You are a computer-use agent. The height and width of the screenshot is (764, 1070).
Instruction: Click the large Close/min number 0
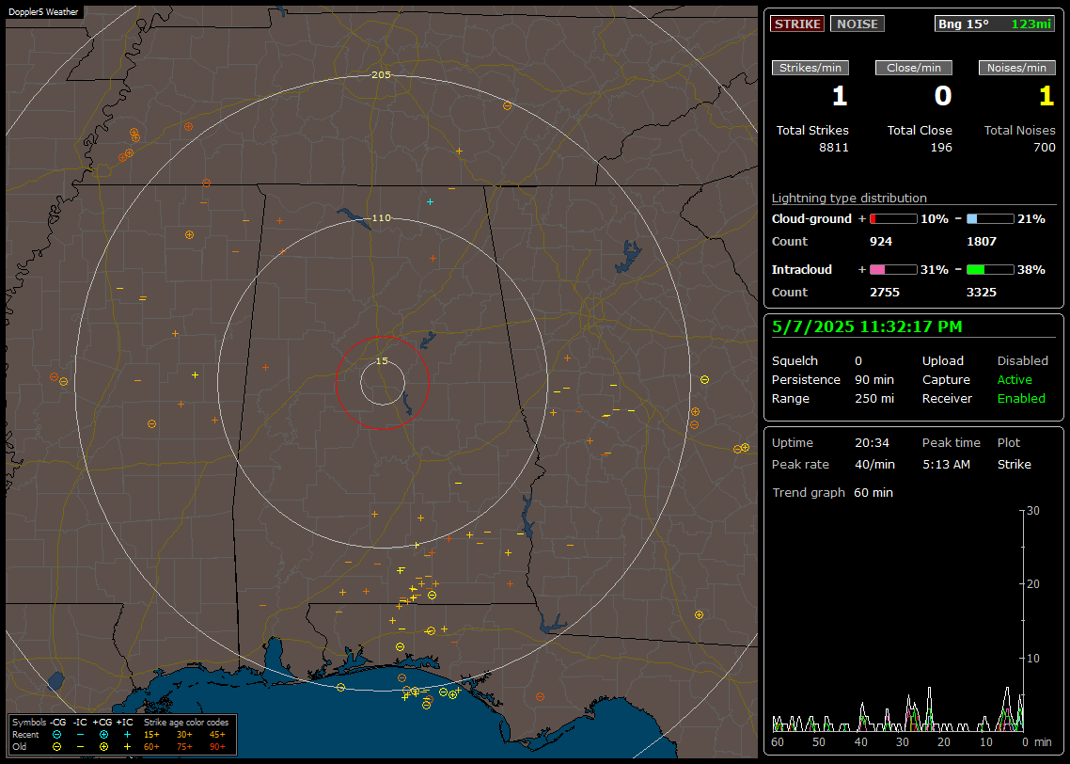click(x=942, y=96)
